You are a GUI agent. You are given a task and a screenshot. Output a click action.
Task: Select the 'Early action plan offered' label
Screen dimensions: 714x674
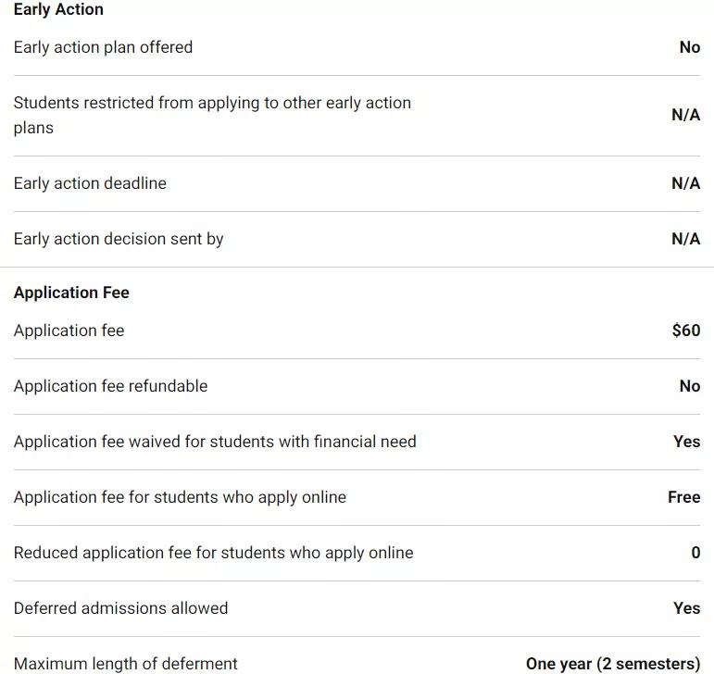coord(103,47)
